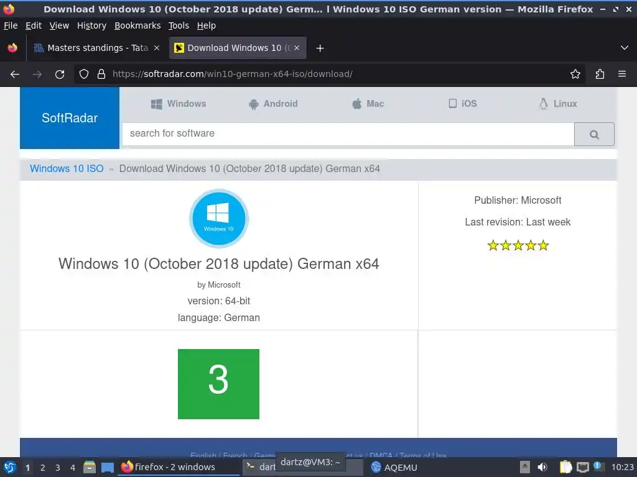
Task: Open the clipboard manager tray icon
Action: pos(565,467)
